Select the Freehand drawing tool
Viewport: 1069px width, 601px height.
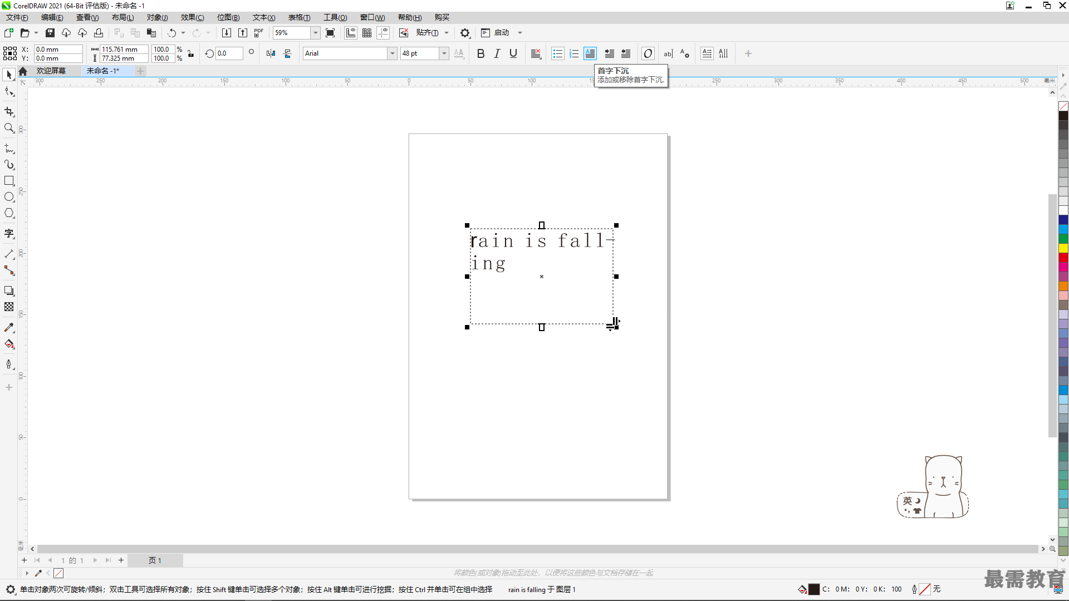pyautogui.click(x=9, y=149)
